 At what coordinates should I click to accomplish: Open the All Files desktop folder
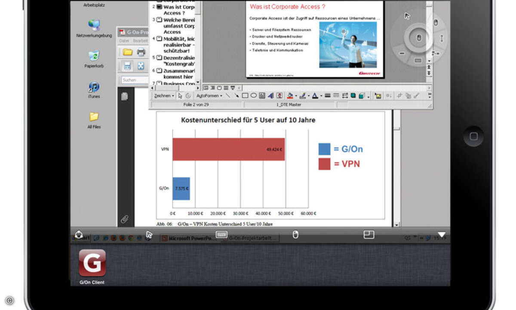point(94,117)
